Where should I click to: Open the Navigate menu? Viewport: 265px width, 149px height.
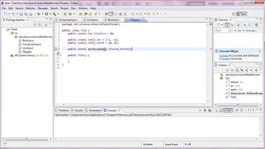pyautogui.click(x=43, y=8)
